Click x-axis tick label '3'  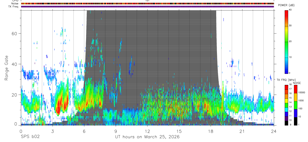pyautogui.click(x=52, y=131)
